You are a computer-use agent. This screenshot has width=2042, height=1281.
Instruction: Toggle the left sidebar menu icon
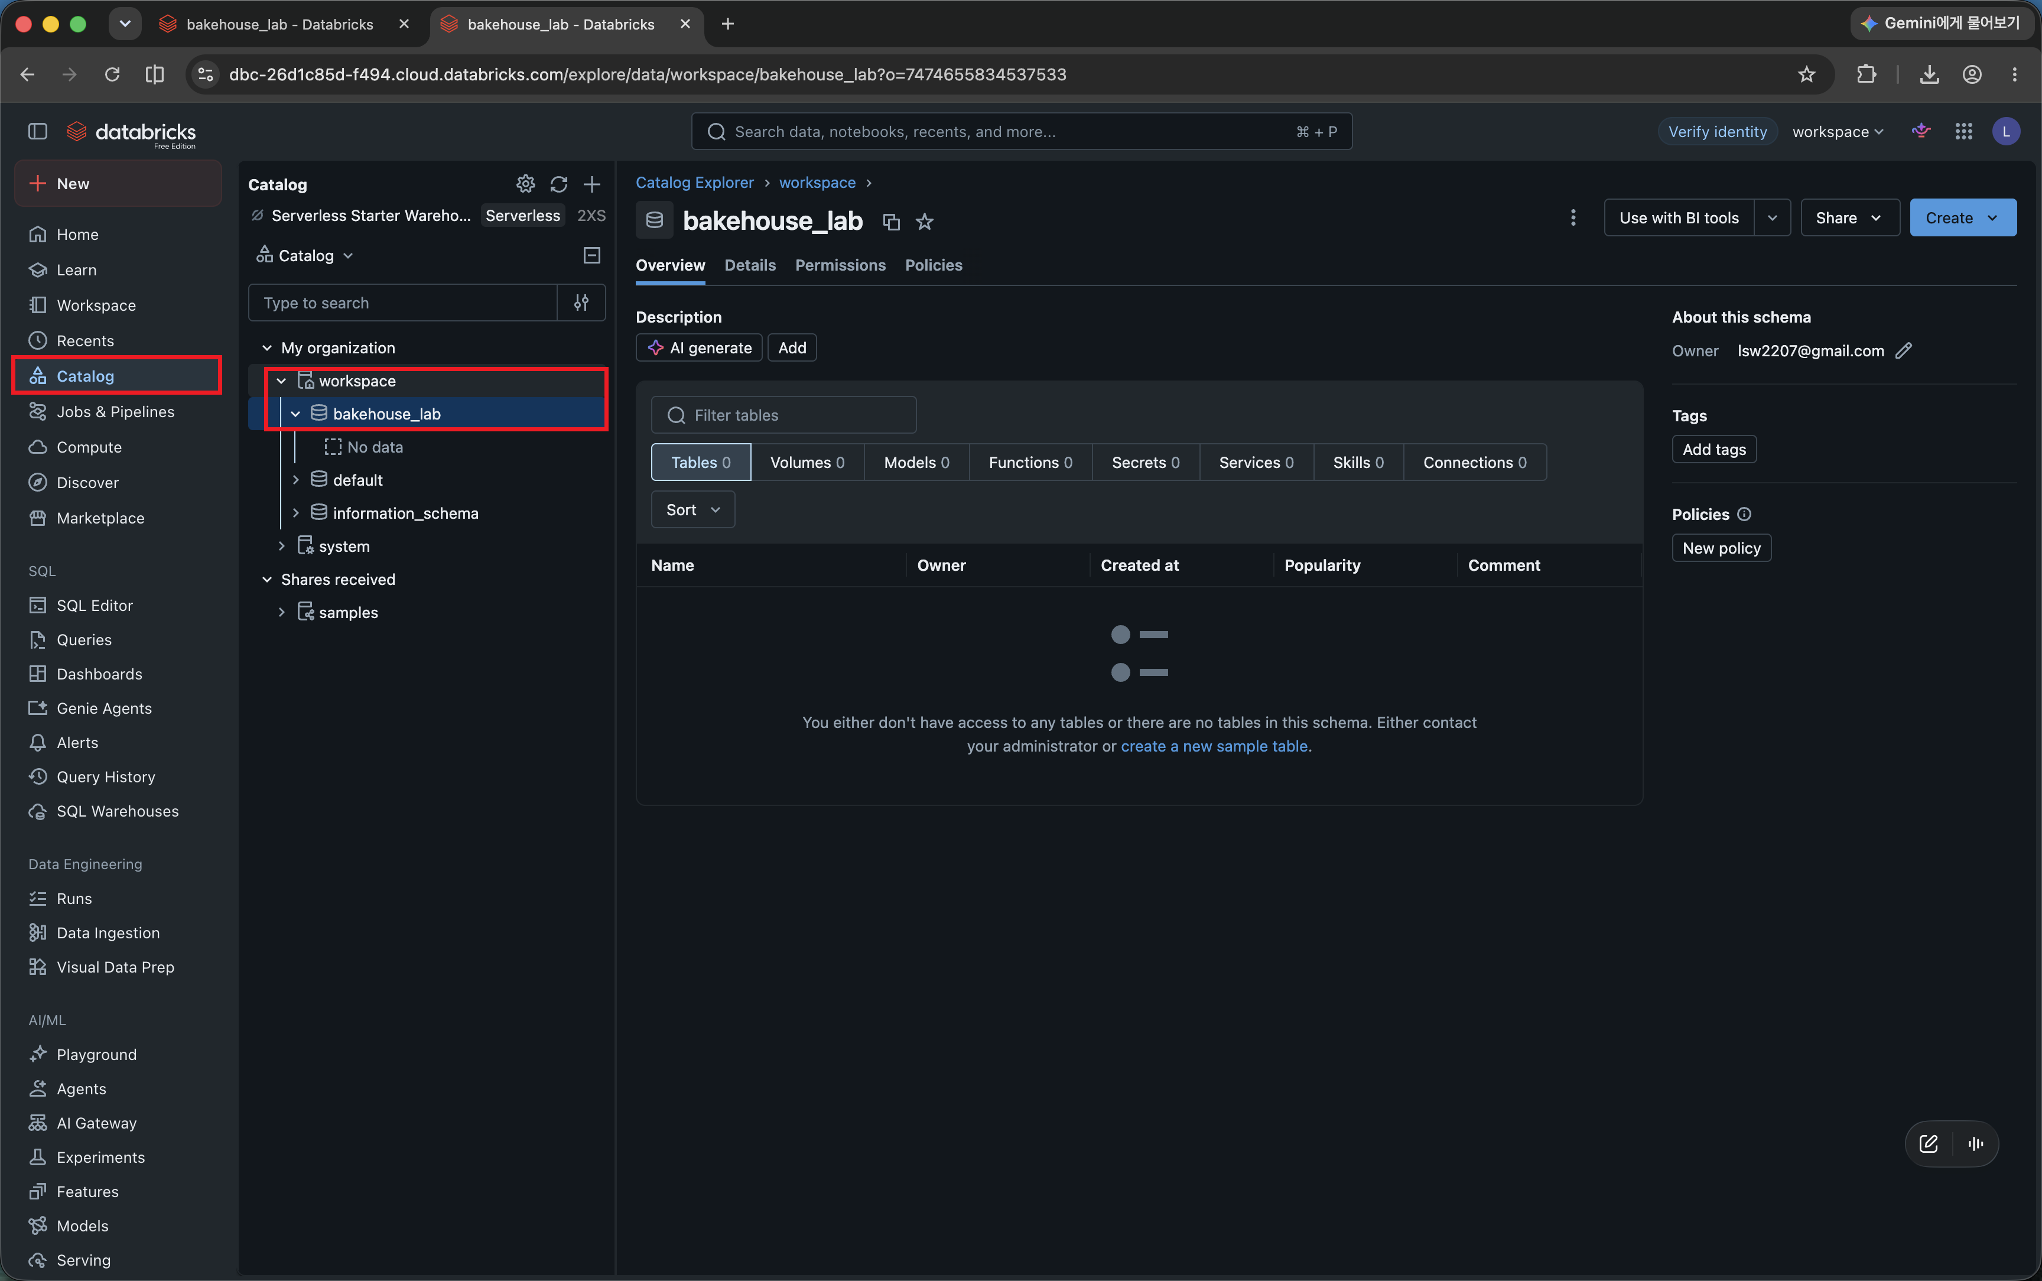pyautogui.click(x=37, y=131)
